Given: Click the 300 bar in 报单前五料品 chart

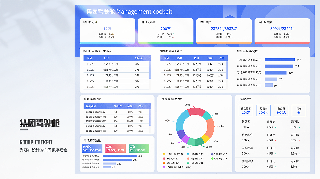Looking at the screenshot, I should tap(279, 60).
